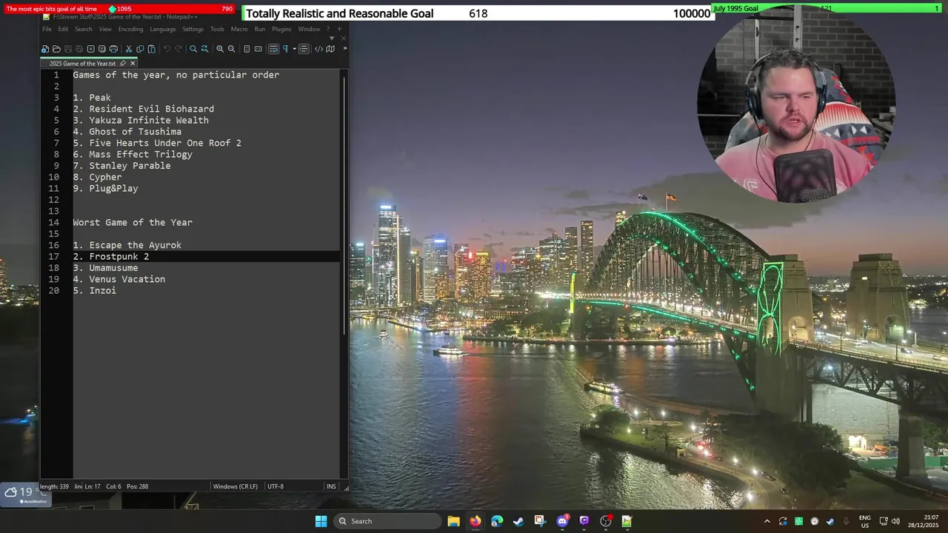Click the Close All documents toolbar icon

102,49
